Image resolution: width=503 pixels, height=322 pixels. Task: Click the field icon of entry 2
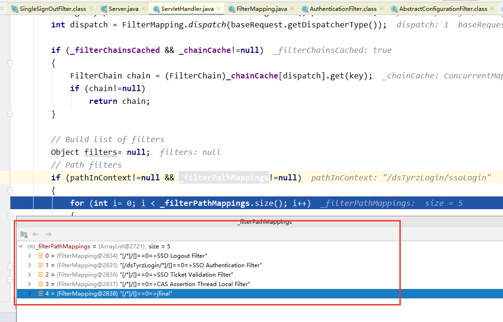(40, 275)
